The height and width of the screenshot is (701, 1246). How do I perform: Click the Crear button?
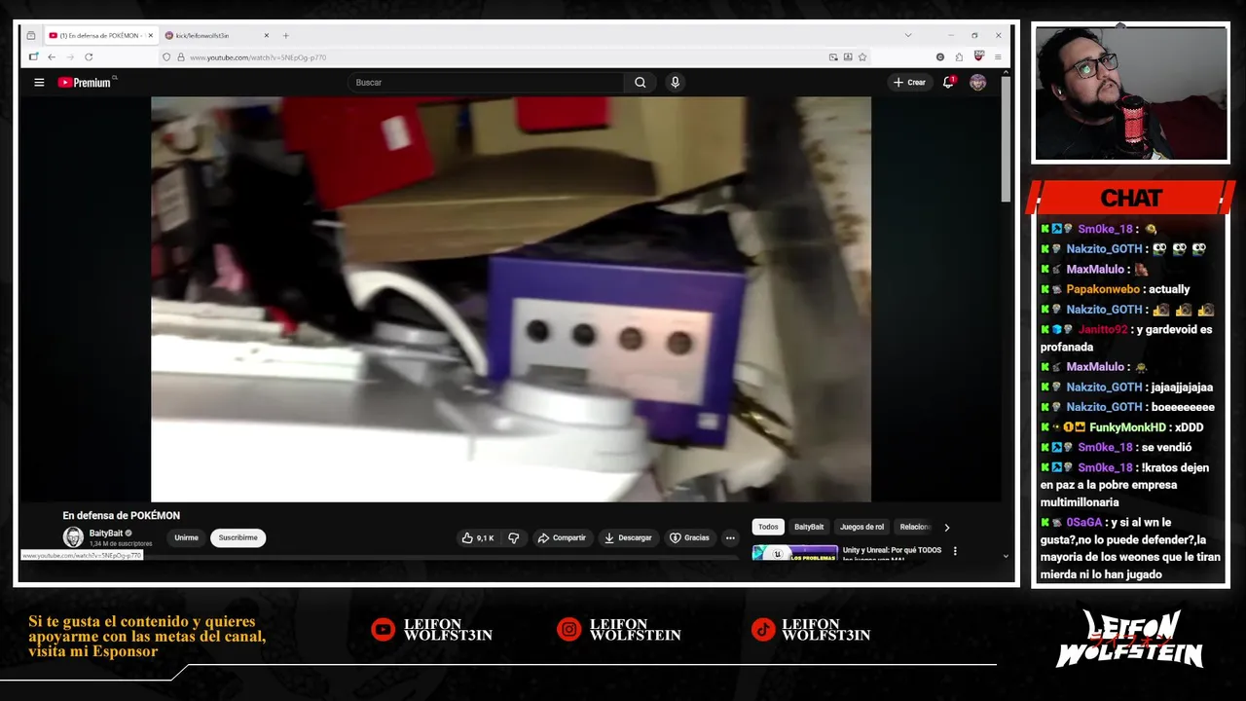click(909, 83)
